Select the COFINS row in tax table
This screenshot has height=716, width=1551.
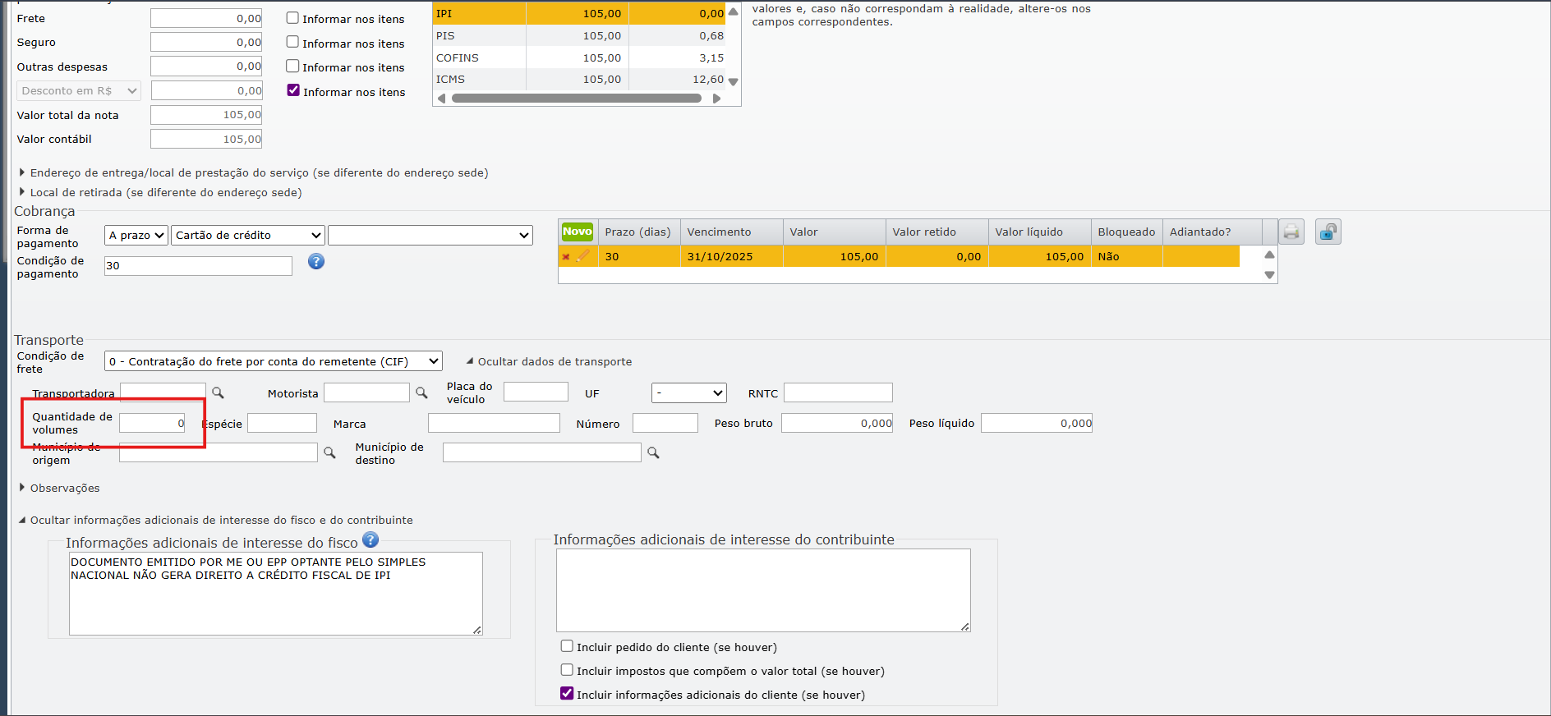pos(580,57)
